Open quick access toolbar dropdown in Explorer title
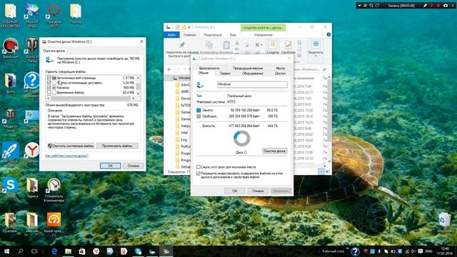This screenshot has width=457, height=257. click(189, 27)
